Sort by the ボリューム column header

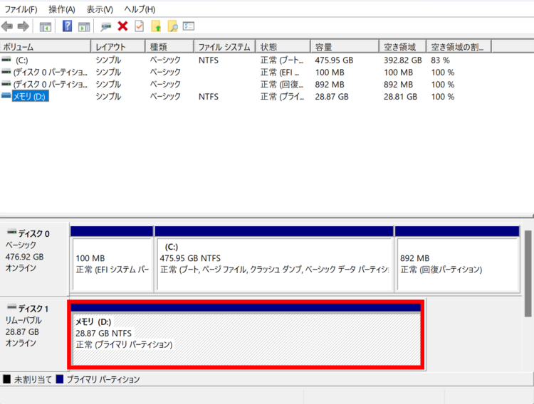click(46, 47)
